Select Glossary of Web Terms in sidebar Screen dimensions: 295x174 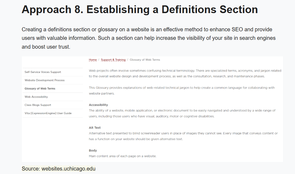pyautogui.click(x=40, y=88)
